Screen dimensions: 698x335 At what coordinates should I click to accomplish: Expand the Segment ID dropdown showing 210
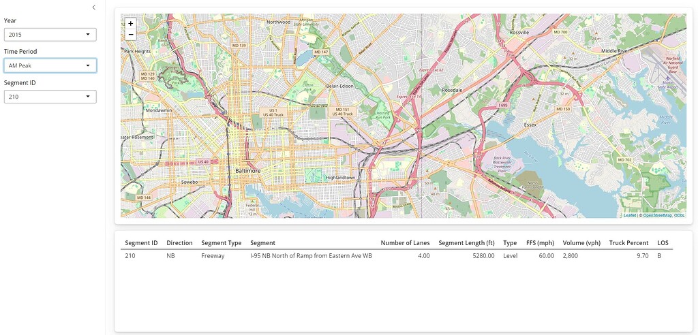[50, 97]
